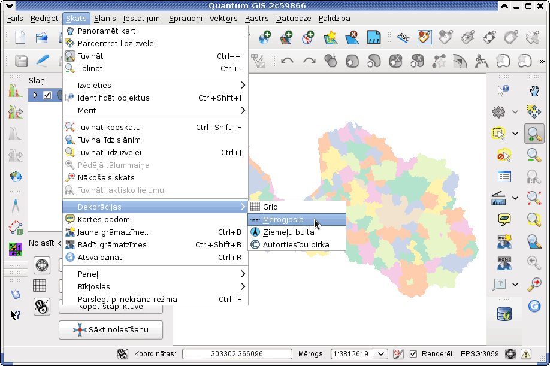Click the undo arrow icon
This screenshot has height=366, width=550.
(287, 61)
